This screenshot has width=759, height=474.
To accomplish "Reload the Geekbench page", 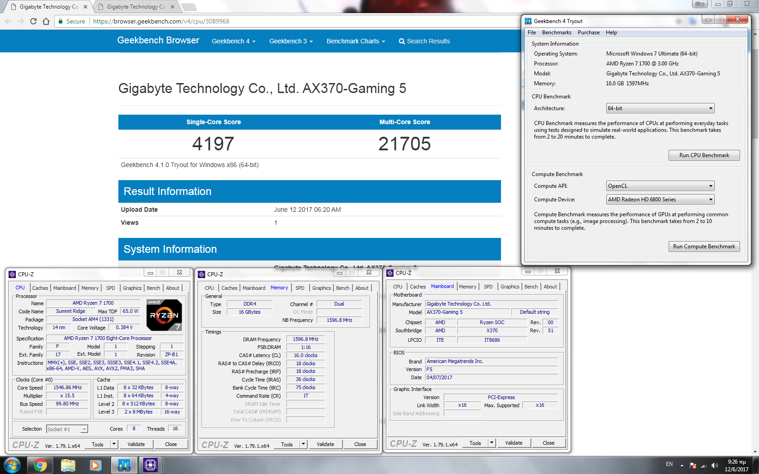I will 33,21.
